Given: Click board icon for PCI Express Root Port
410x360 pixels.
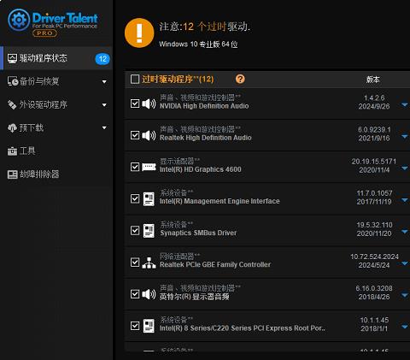Looking at the screenshot, I should 149,326.
